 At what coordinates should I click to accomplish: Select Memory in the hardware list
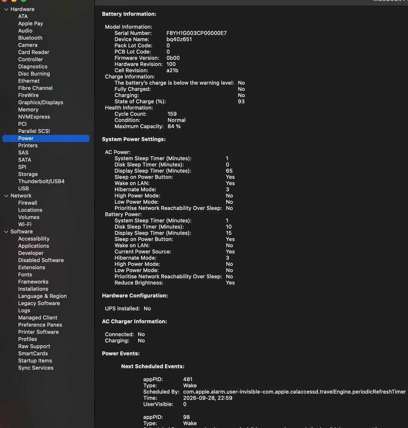tap(28, 110)
